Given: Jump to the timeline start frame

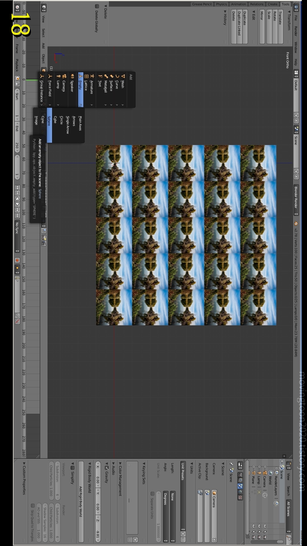Looking at the screenshot, I should tap(17, 187).
